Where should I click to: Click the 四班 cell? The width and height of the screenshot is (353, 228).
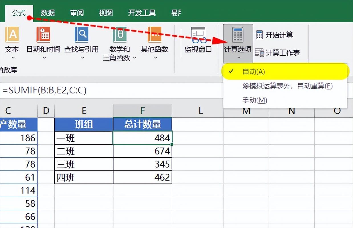pyautogui.click(x=84, y=177)
